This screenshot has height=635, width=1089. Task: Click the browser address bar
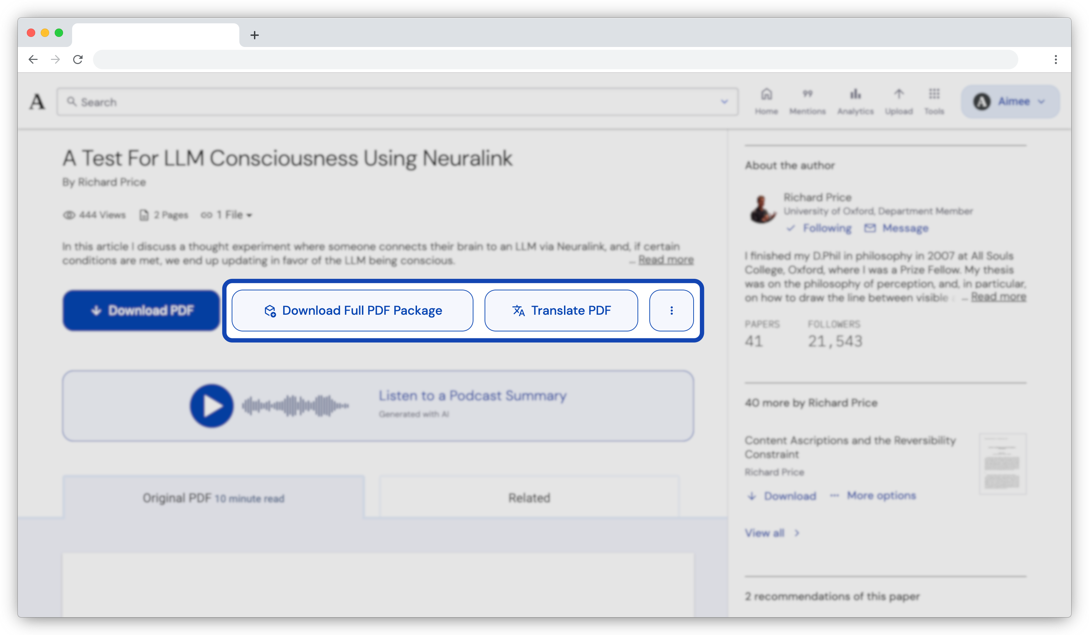point(555,59)
